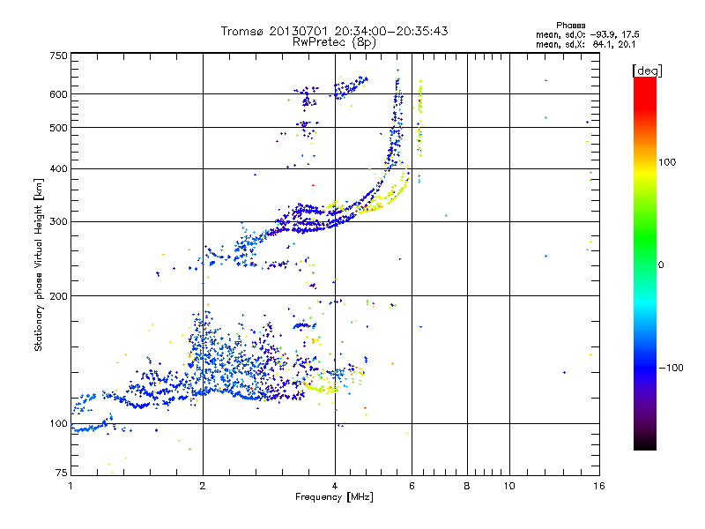The width and height of the screenshot is (705, 529).
Task: Click the x-axis tick label '4'
Action: pos(335,486)
